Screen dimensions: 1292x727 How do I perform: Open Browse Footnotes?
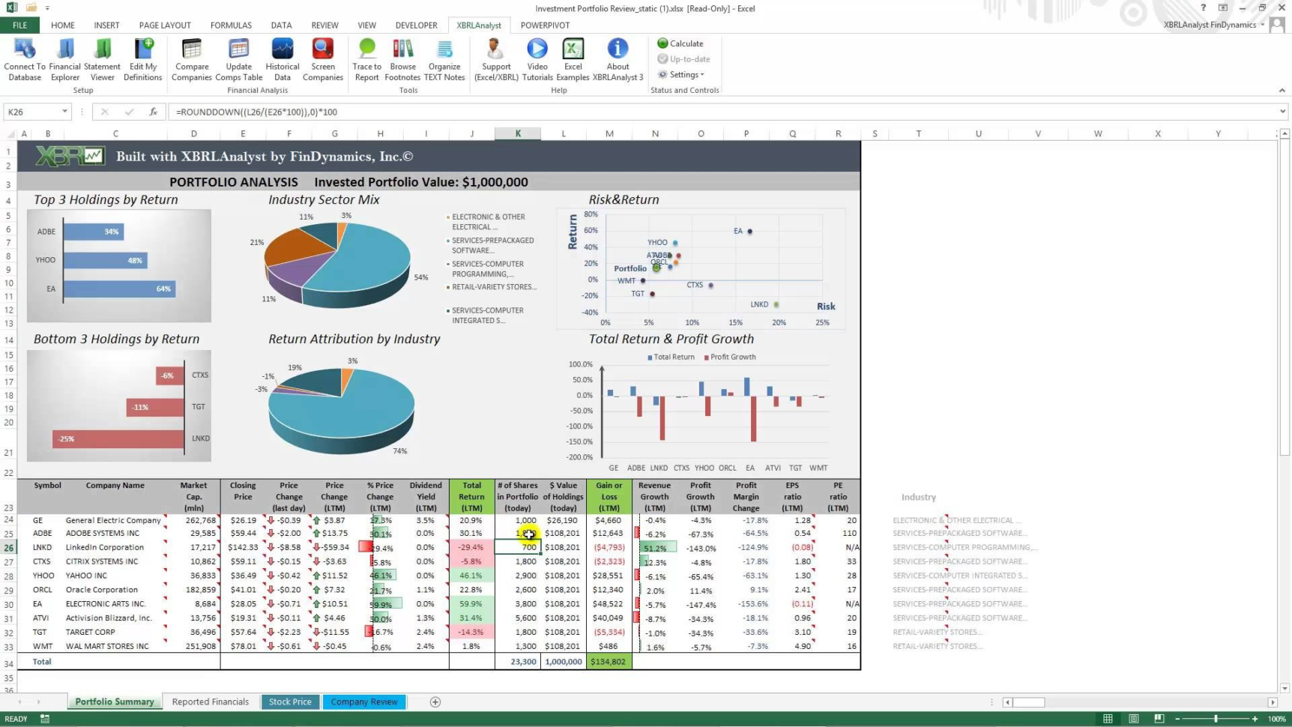[x=402, y=60]
